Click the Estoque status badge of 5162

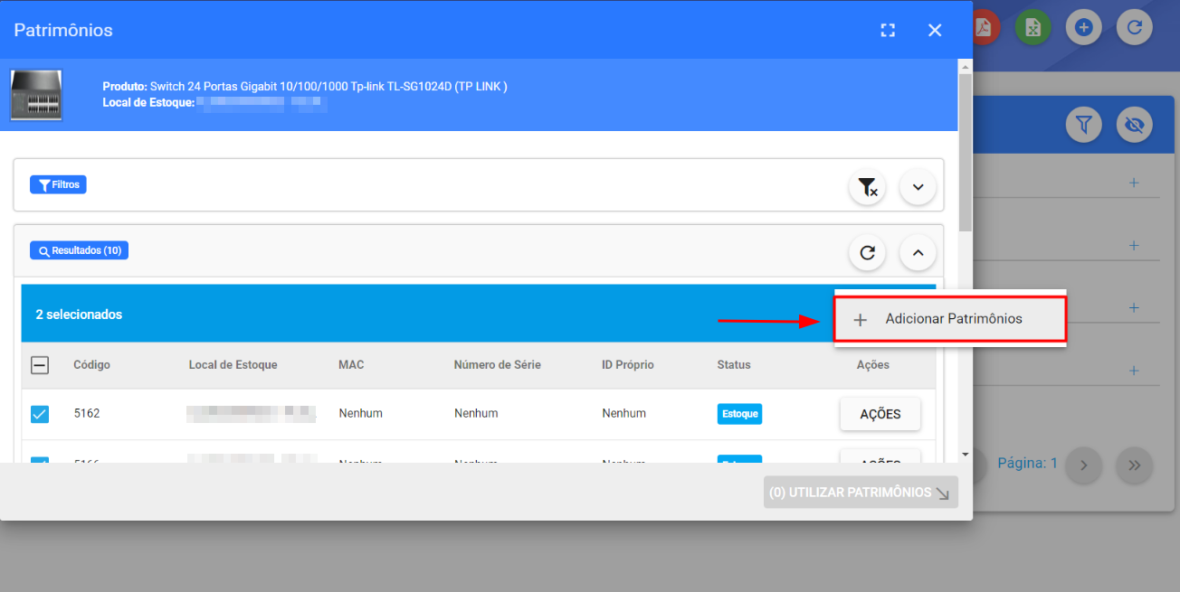pyautogui.click(x=739, y=414)
